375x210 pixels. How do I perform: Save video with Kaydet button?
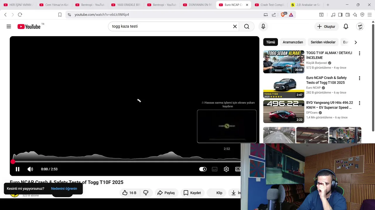[192, 193]
